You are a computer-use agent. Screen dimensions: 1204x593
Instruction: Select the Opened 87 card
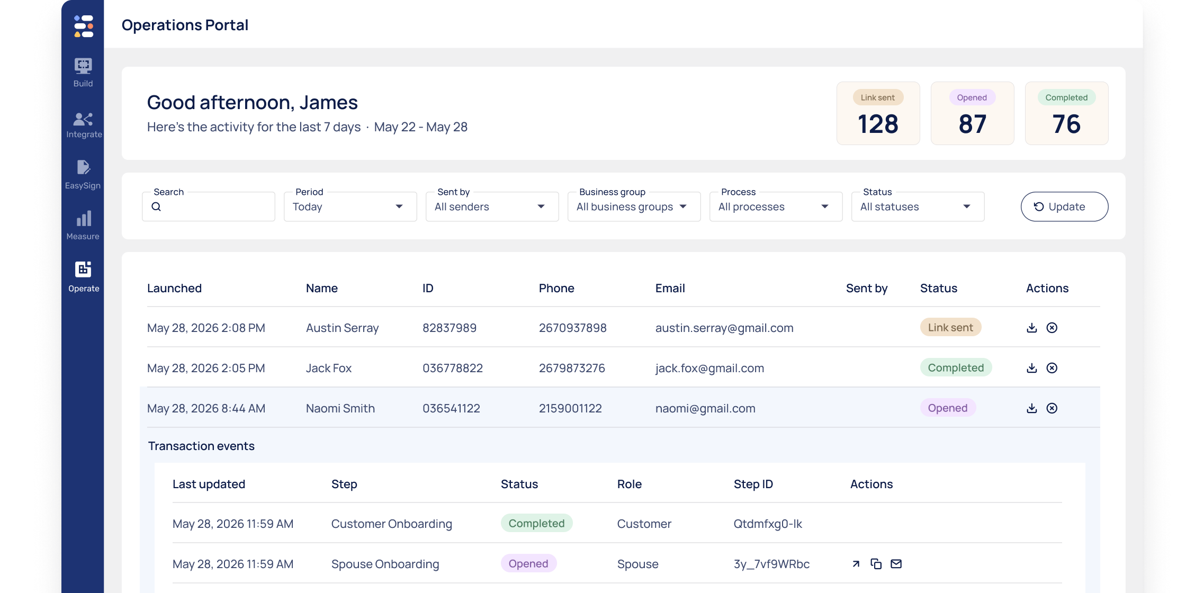973,113
